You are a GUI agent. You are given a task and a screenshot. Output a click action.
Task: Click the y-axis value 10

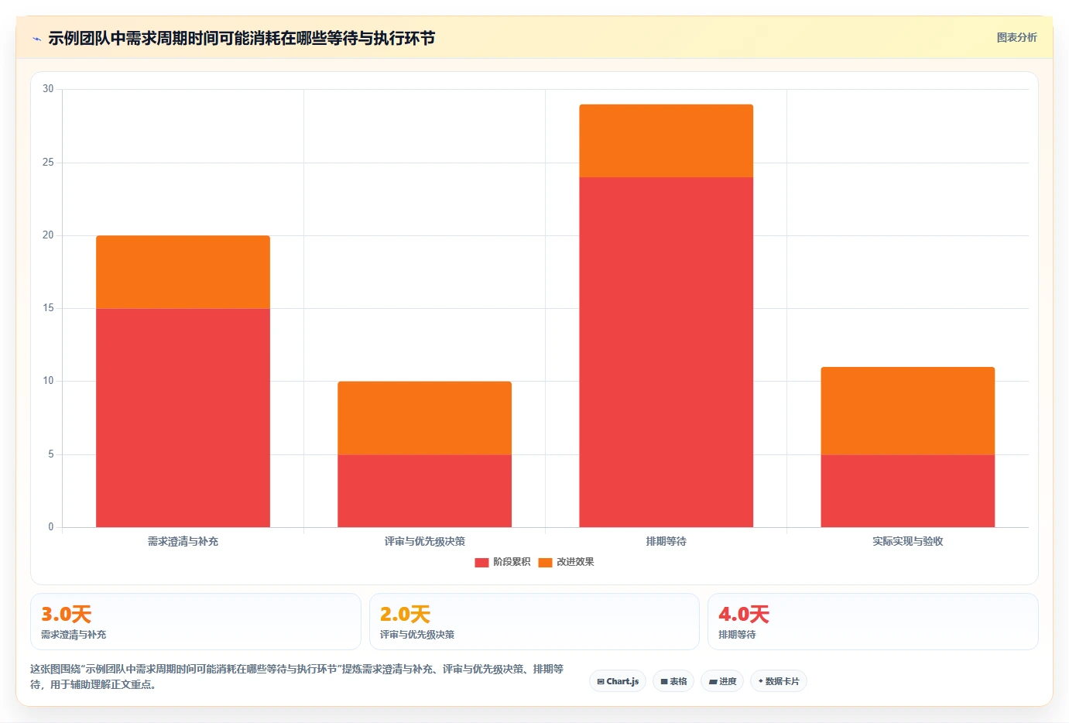click(x=48, y=381)
